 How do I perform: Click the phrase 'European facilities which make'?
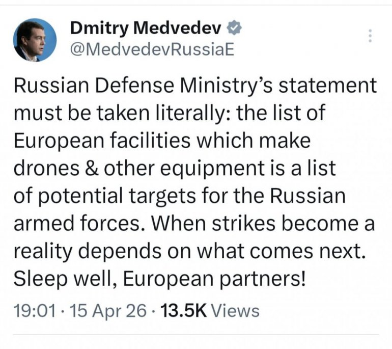click(x=162, y=141)
